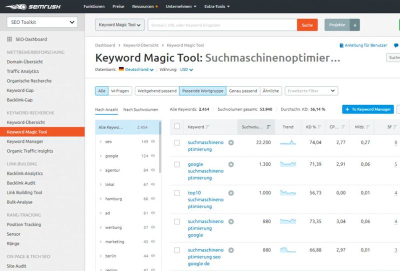Click the domain or keyword search field

(222, 25)
